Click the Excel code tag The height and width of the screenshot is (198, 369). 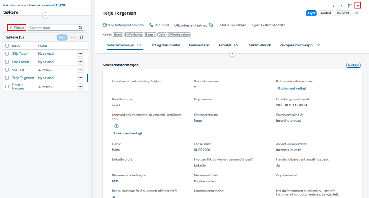point(118,35)
